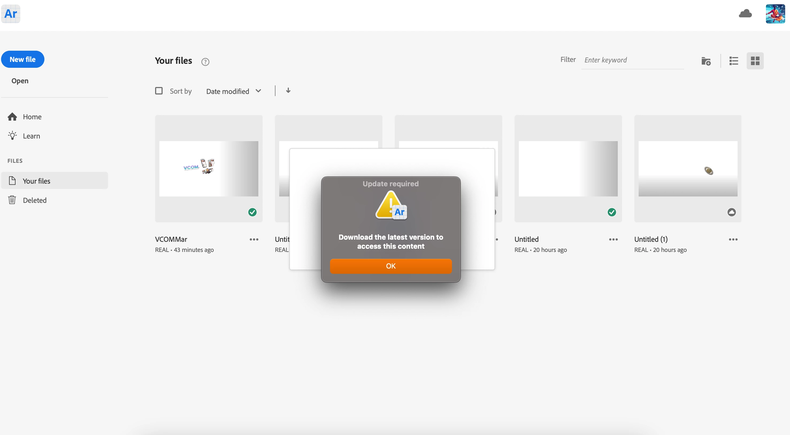
Task: Open the Untitled (1) file thumbnail
Action: point(688,169)
